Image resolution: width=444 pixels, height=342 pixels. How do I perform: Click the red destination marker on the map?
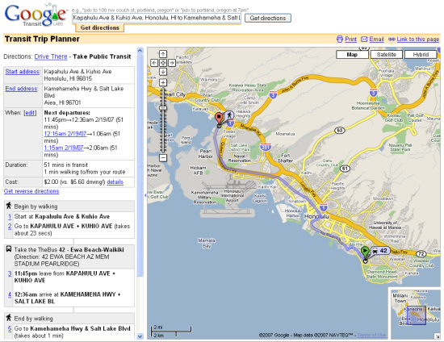coord(219,119)
